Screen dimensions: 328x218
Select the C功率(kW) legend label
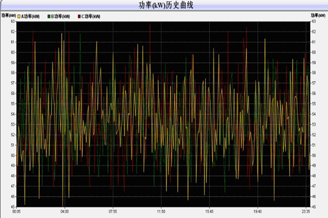click(91, 16)
